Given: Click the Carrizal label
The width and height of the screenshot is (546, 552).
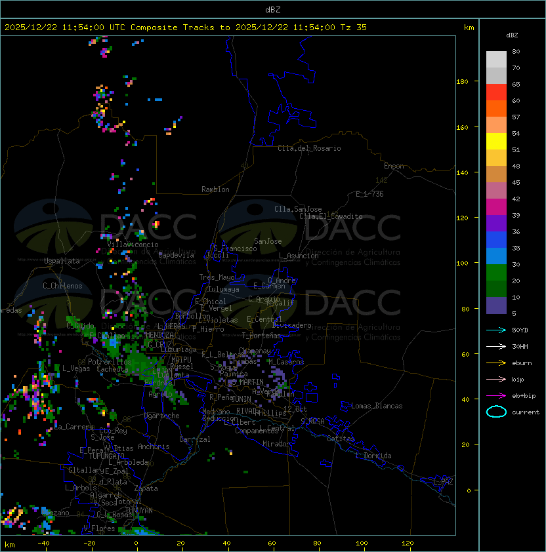Looking at the screenshot, I should click(x=195, y=439).
